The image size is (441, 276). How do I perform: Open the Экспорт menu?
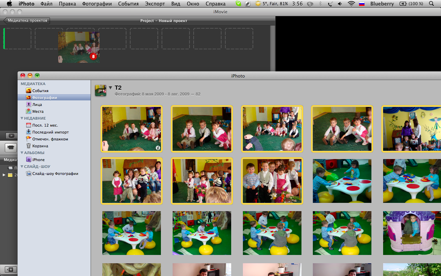pyautogui.click(x=155, y=4)
